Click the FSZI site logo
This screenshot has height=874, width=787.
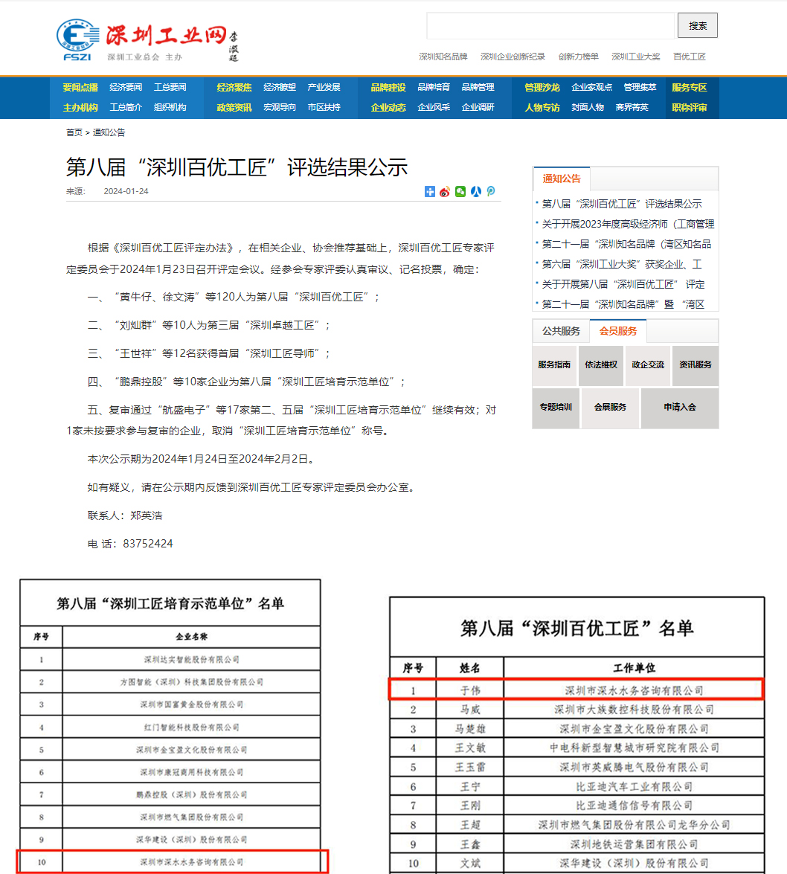78,39
